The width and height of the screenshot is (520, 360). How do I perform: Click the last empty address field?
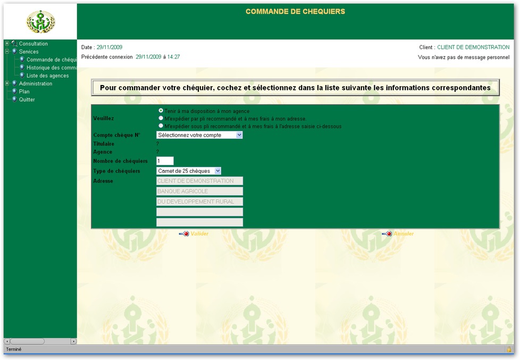pyautogui.click(x=199, y=222)
